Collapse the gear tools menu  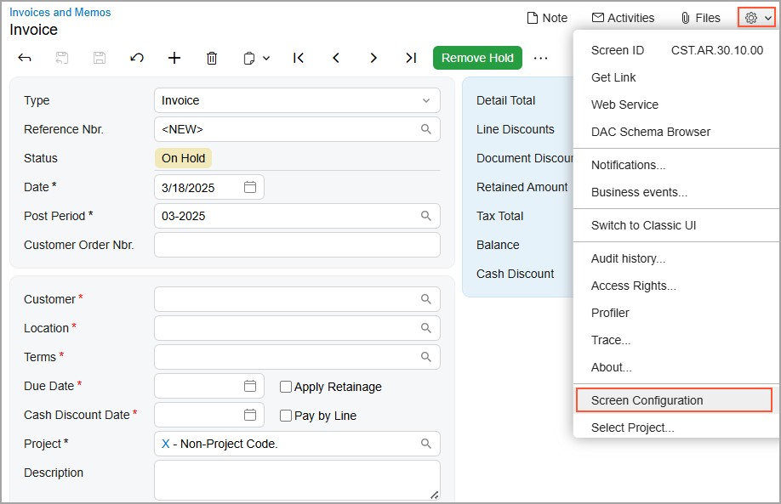[x=756, y=18]
